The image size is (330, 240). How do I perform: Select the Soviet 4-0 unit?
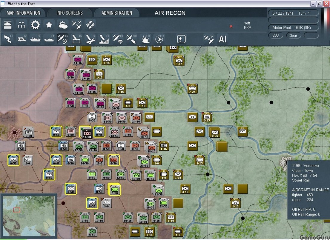128,103
